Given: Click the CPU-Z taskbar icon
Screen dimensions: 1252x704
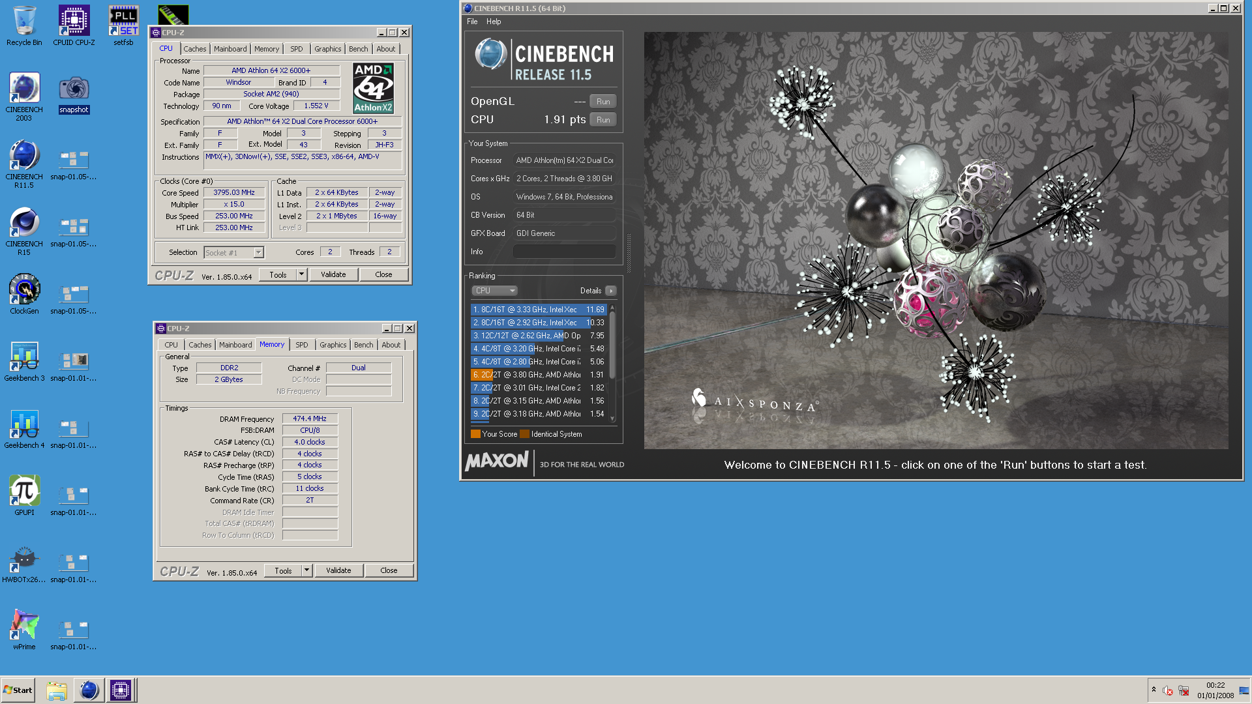Looking at the screenshot, I should coord(121,690).
